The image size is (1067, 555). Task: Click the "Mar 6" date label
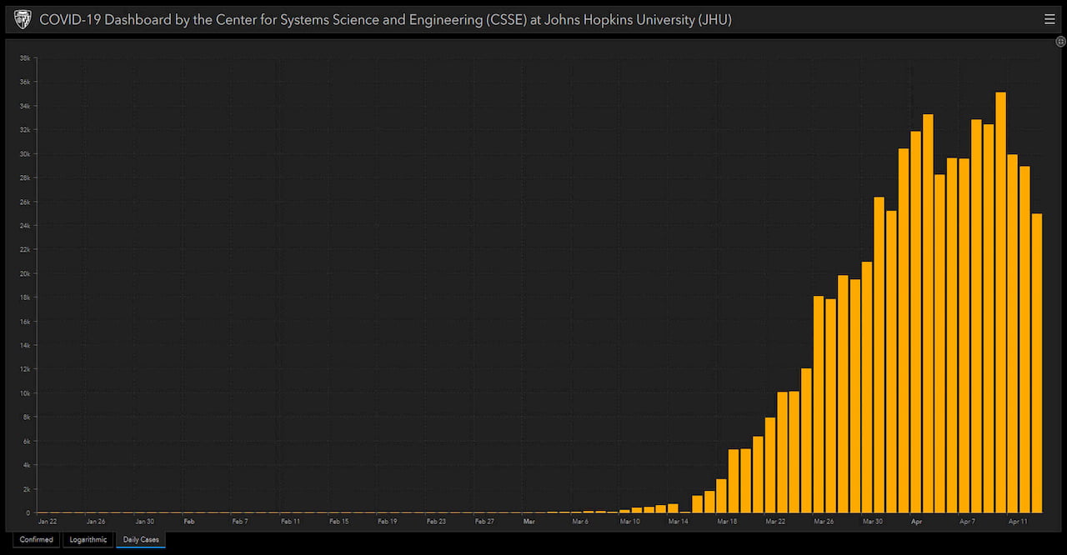click(x=580, y=522)
